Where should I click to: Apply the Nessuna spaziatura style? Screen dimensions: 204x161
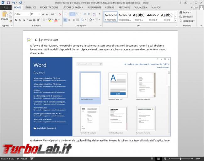coord(125,17)
